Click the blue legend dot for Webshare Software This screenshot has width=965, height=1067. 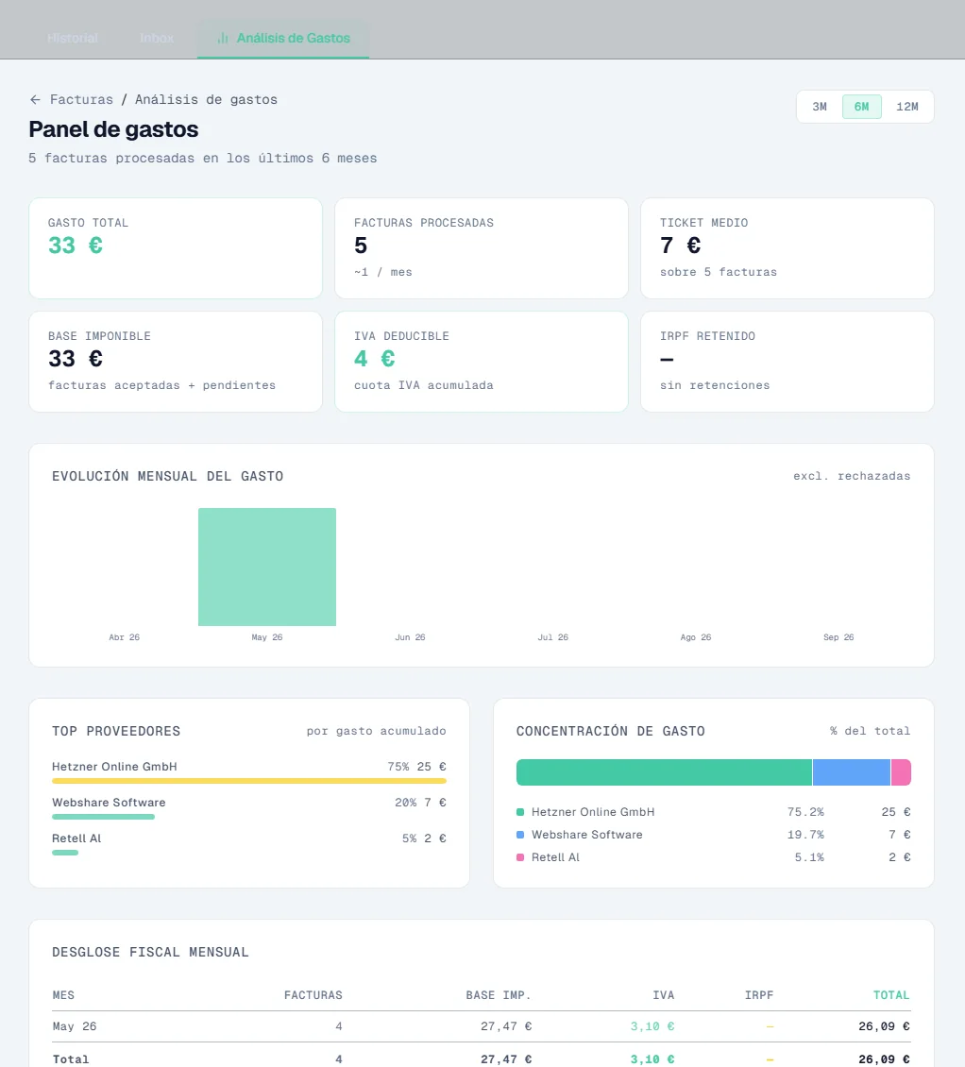point(520,835)
